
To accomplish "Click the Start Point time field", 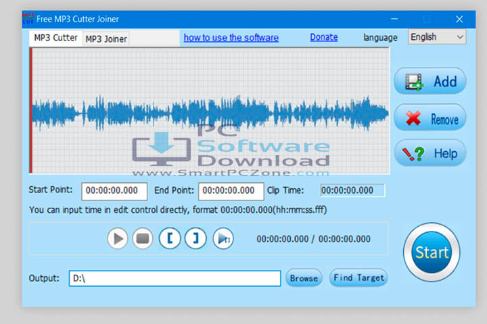I will coord(114,191).
